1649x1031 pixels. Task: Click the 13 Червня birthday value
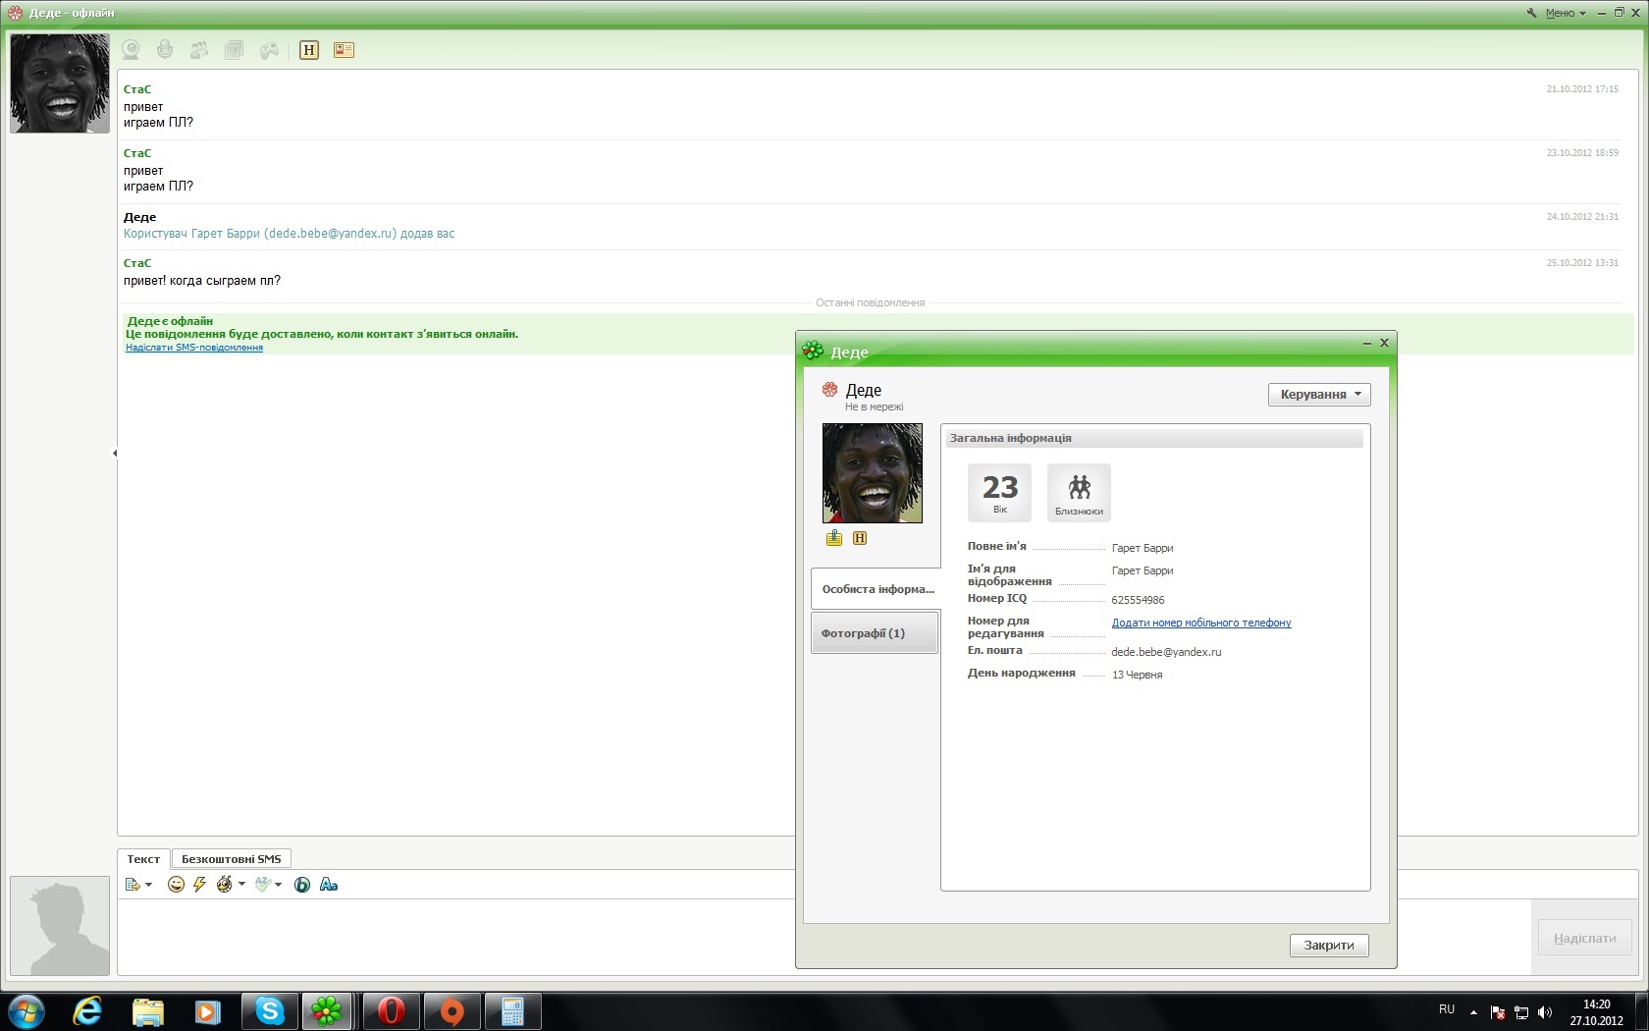(x=1138, y=675)
